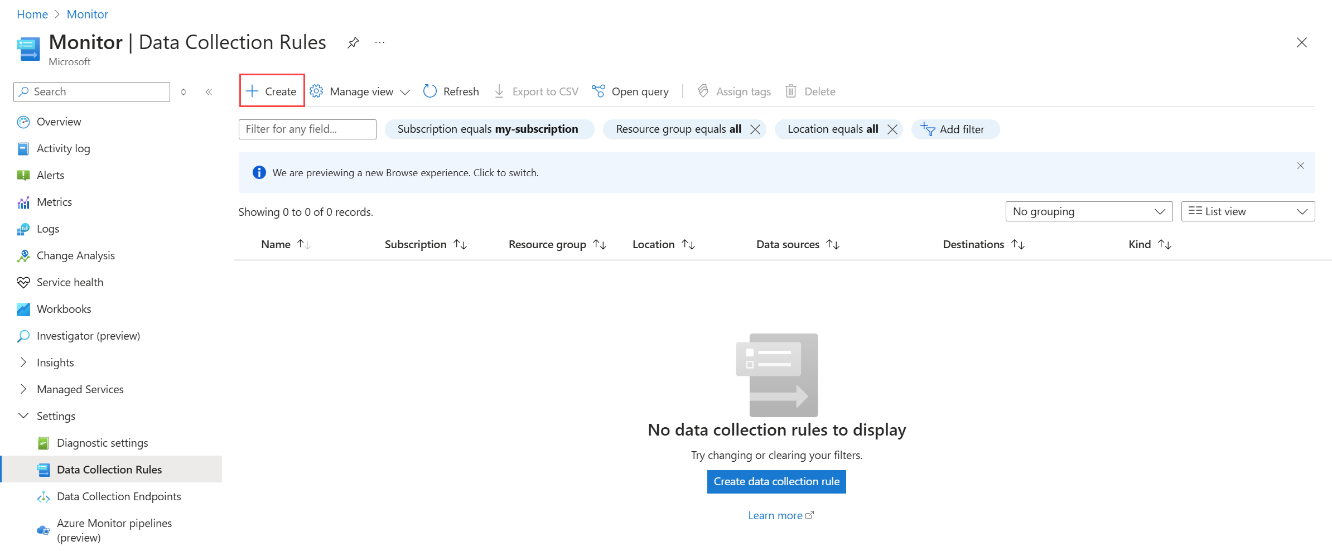Open the Subscription equals my-subscription filter
Viewport: 1332px width, 551px height.
point(489,129)
